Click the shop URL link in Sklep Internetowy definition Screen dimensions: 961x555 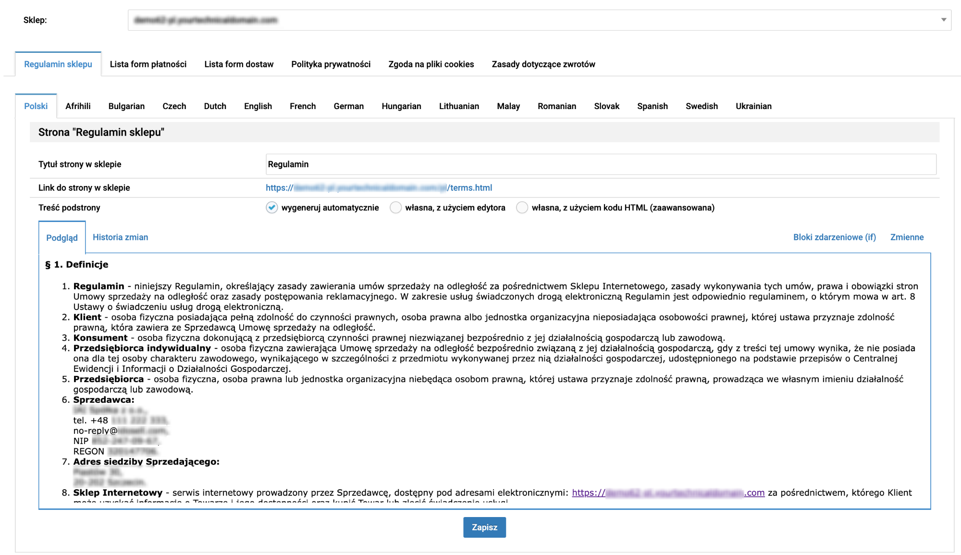(x=668, y=493)
